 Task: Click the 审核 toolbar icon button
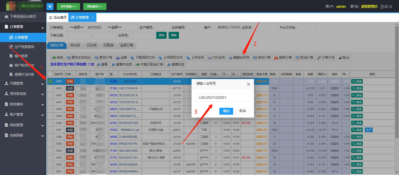point(57,58)
